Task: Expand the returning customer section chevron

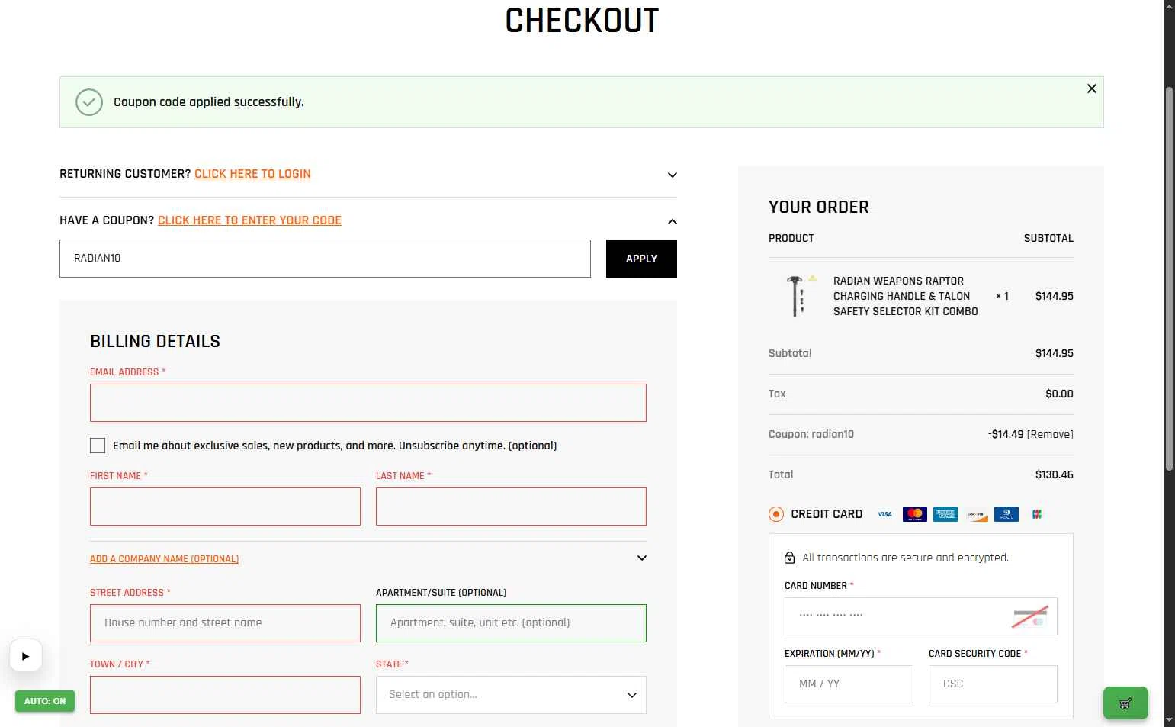Action: [672, 175]
